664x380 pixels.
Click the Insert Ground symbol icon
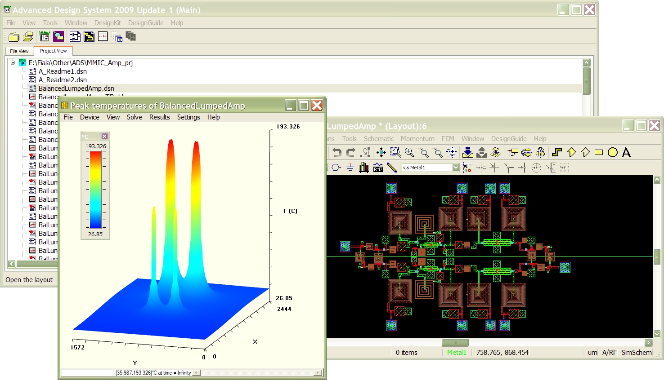[350, 168]
